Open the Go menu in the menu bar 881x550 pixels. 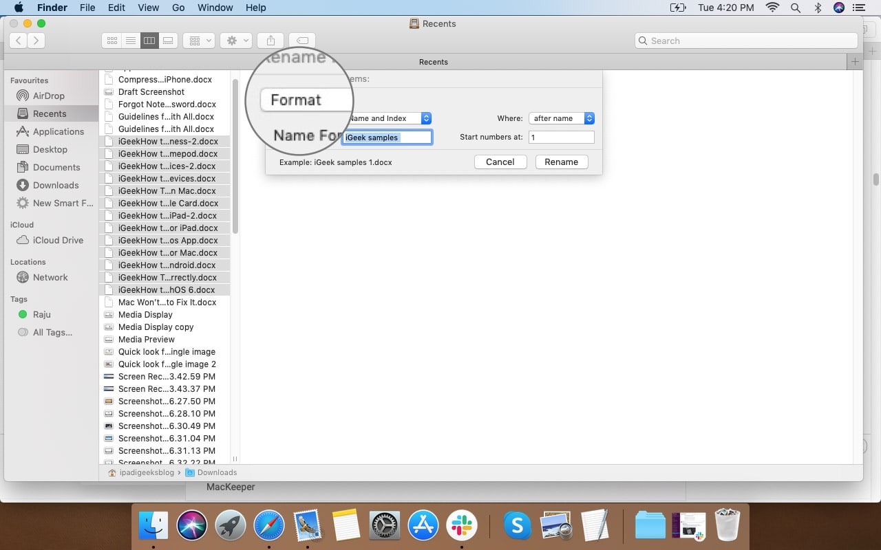coord(178,8)
